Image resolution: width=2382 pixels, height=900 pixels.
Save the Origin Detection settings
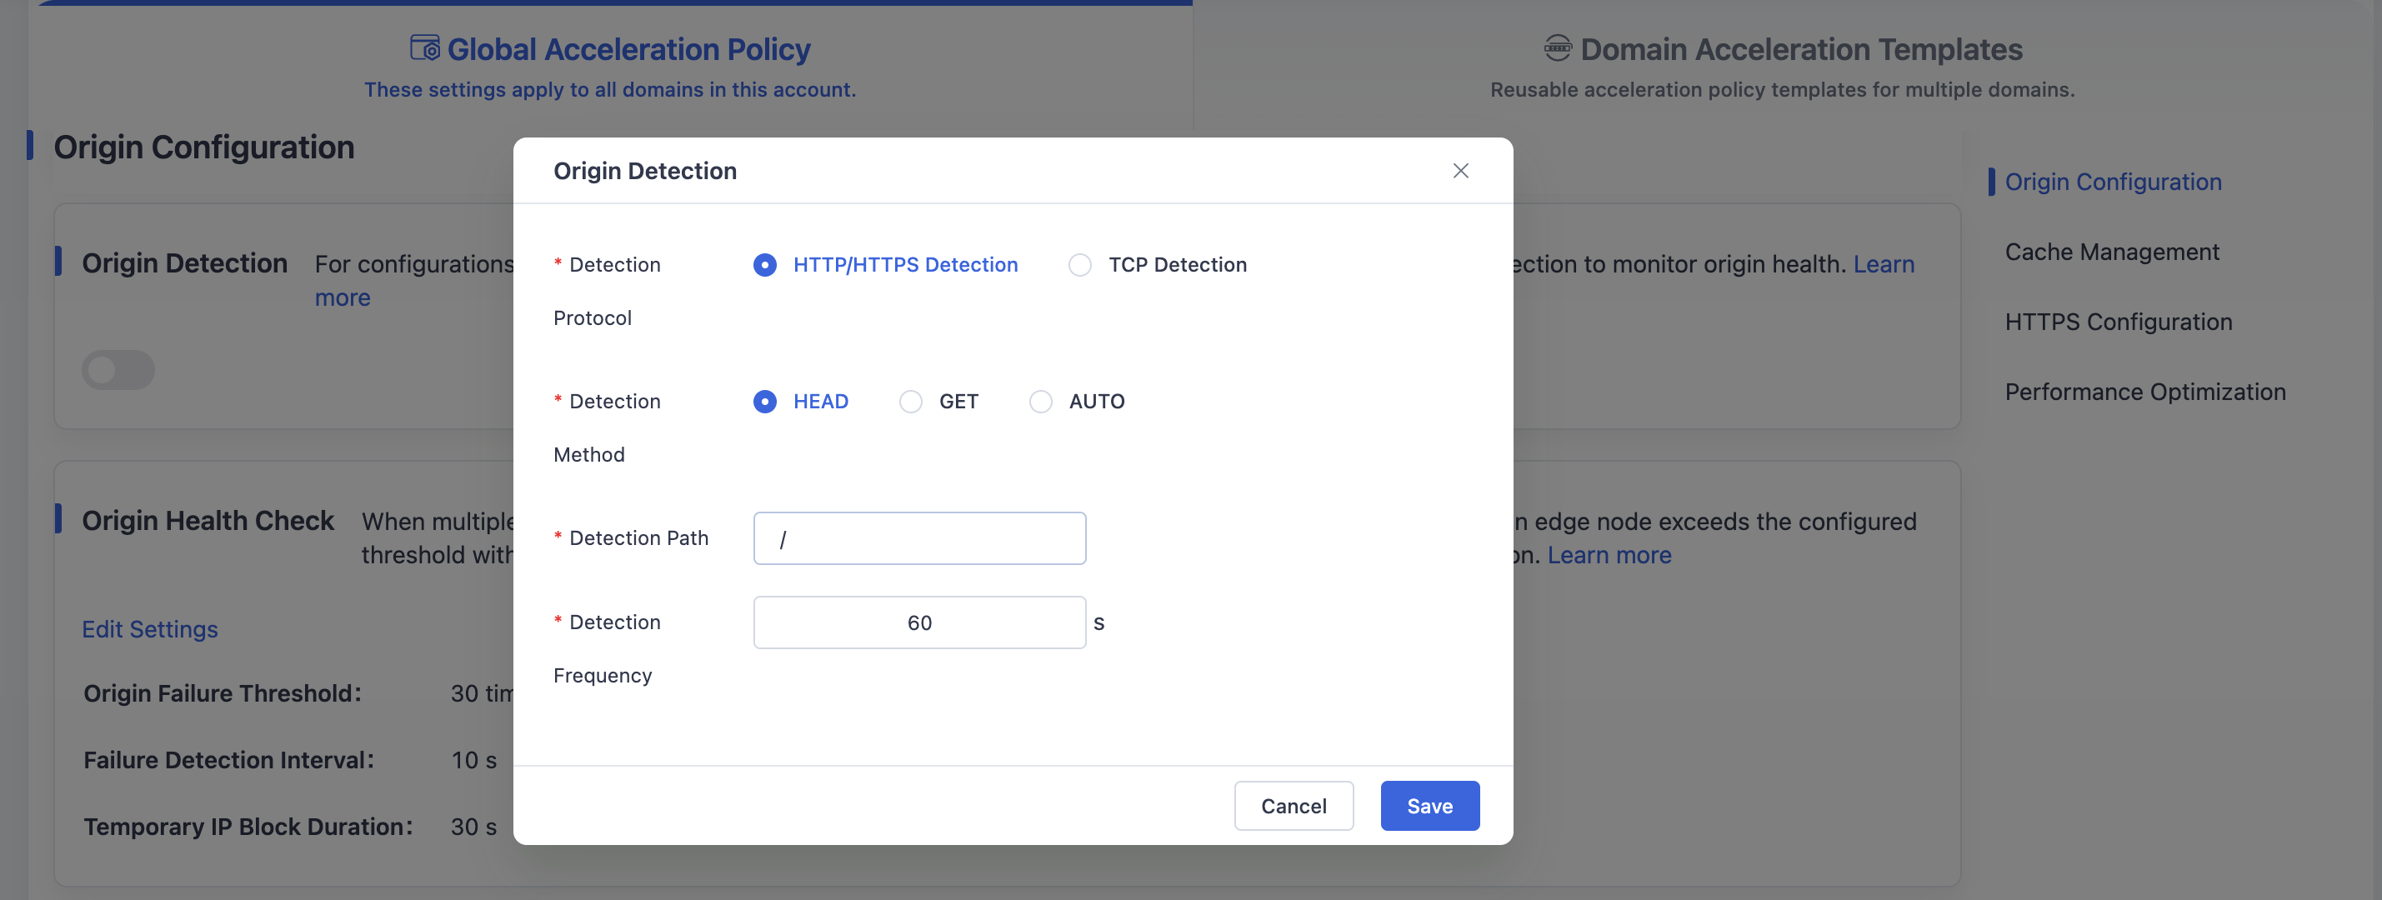point(1429,806)
